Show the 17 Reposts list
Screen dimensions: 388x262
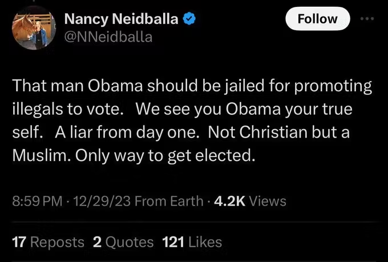coord(48,242)
